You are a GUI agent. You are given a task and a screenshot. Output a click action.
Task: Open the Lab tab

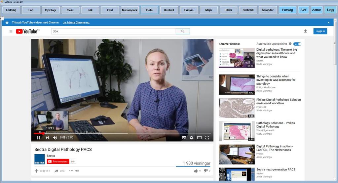click(31, 10)
